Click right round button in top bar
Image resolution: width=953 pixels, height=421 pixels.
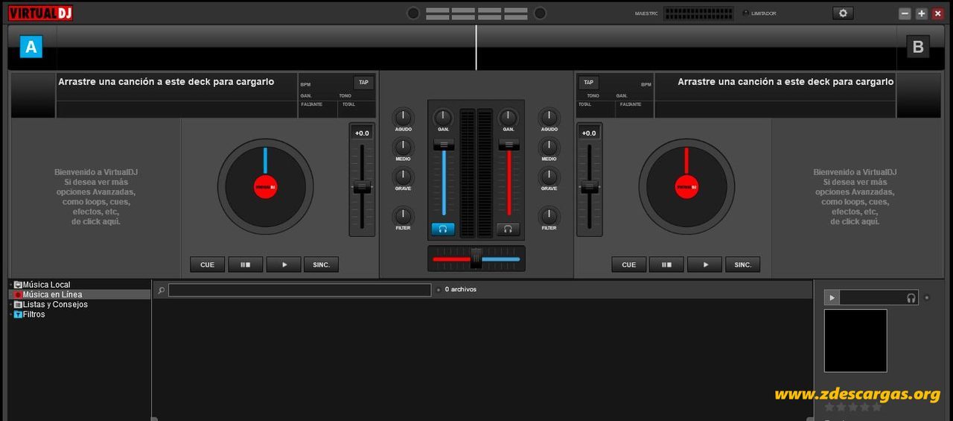pos(541,13)
